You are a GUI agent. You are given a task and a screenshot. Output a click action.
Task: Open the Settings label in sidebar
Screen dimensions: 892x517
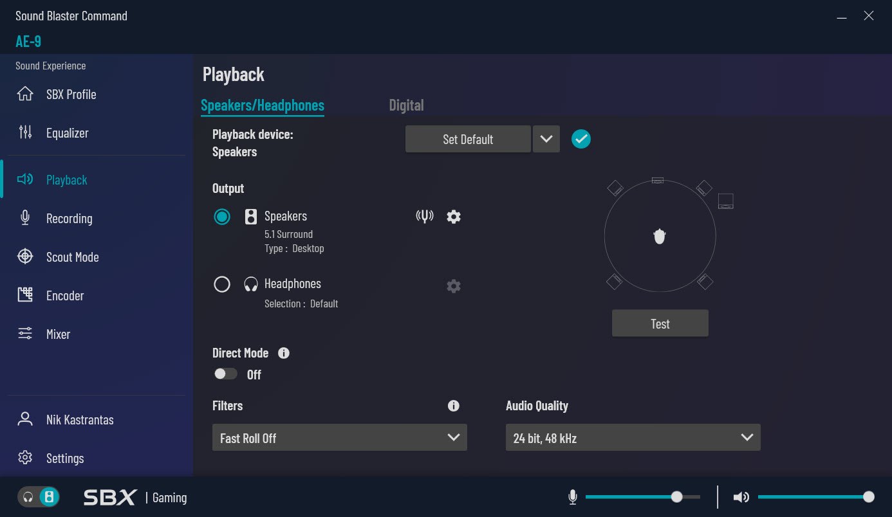(x=65, y=458)
